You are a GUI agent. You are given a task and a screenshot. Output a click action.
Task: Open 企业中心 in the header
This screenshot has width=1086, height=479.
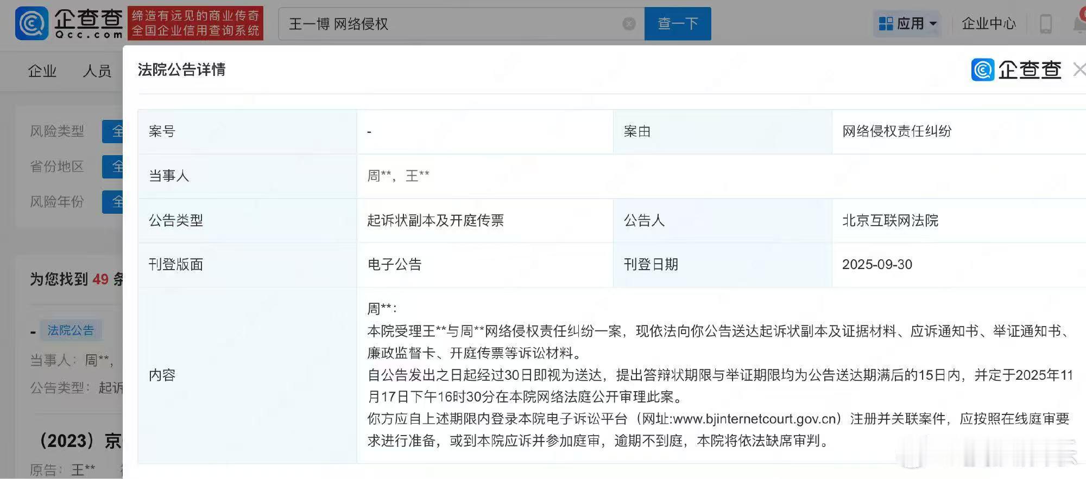coord(989,24)
